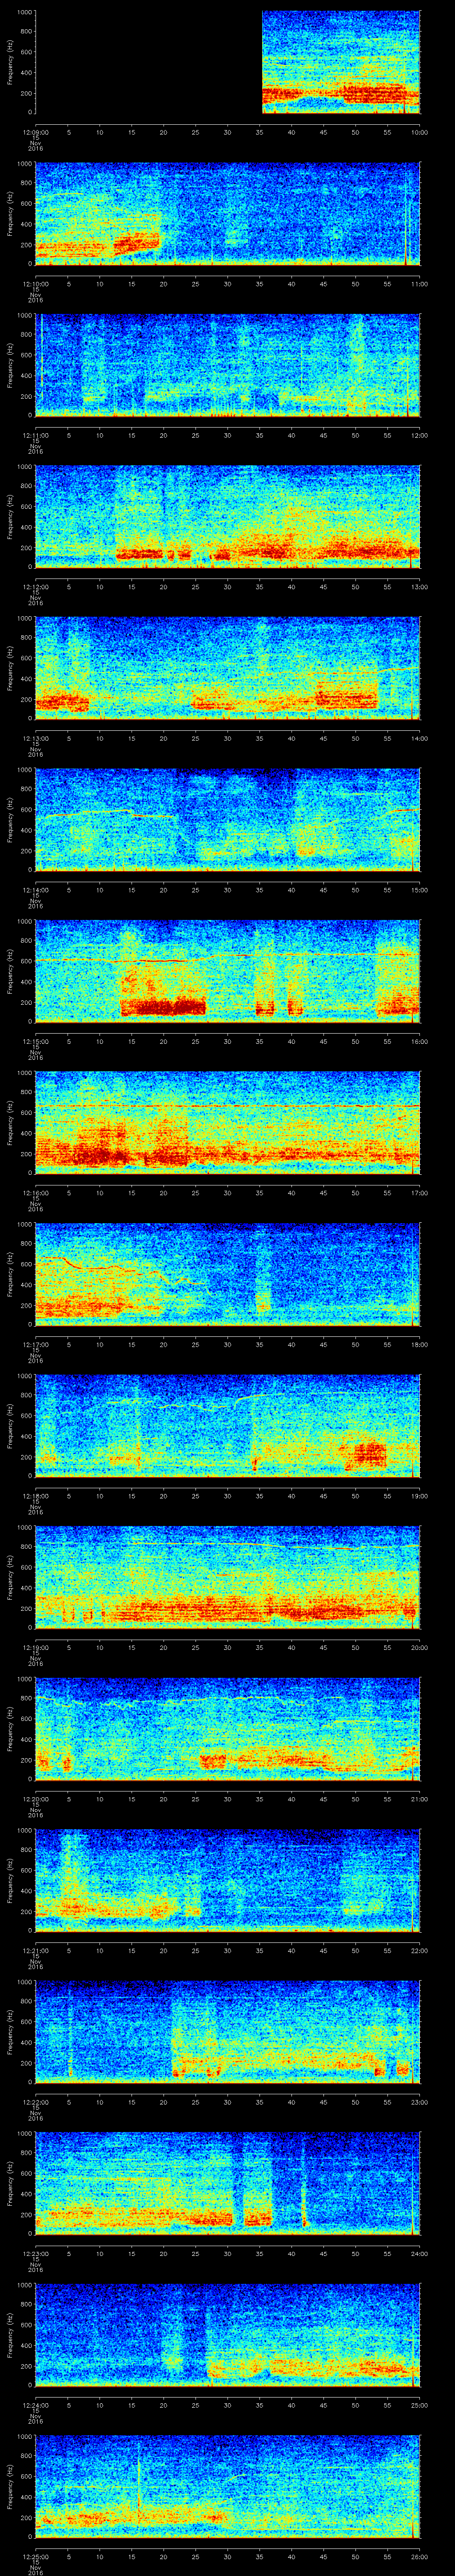The image size is (455, 2576).
Task: Open the spectrogram panel starting at 12:15:00
Action: 227,971
